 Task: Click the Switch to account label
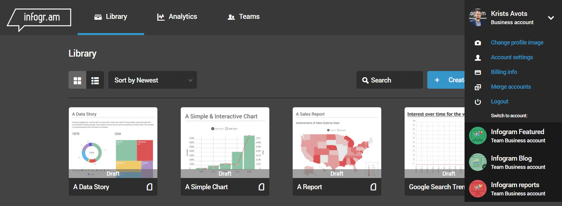pyautogui.click(x=509, y=116)
